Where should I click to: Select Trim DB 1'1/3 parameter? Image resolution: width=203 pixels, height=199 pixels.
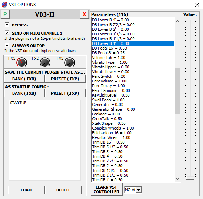point(133,175)
